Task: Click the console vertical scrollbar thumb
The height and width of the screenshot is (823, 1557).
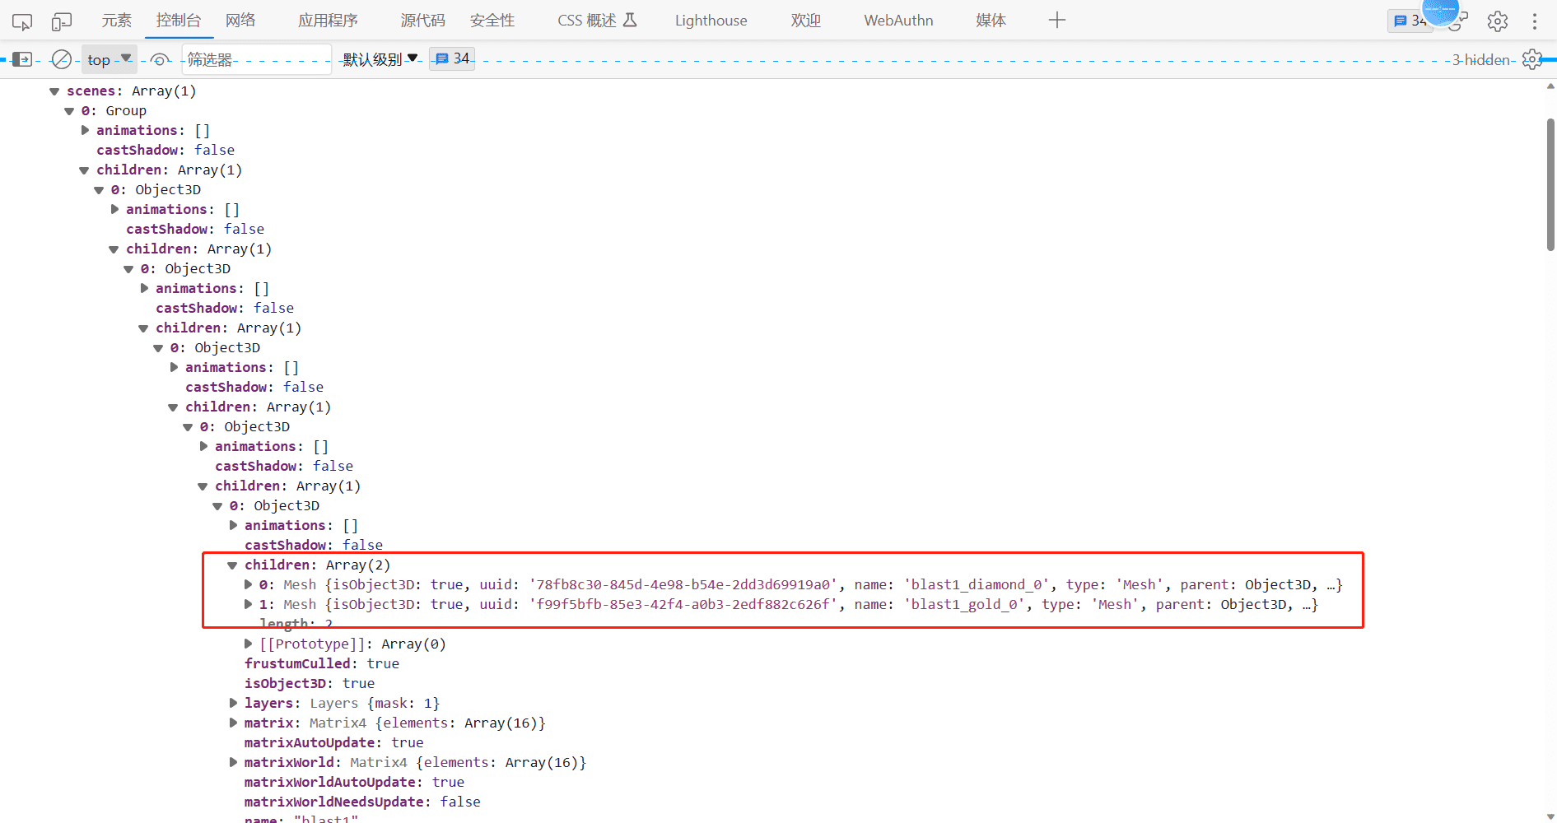Action: (1550, 185)
